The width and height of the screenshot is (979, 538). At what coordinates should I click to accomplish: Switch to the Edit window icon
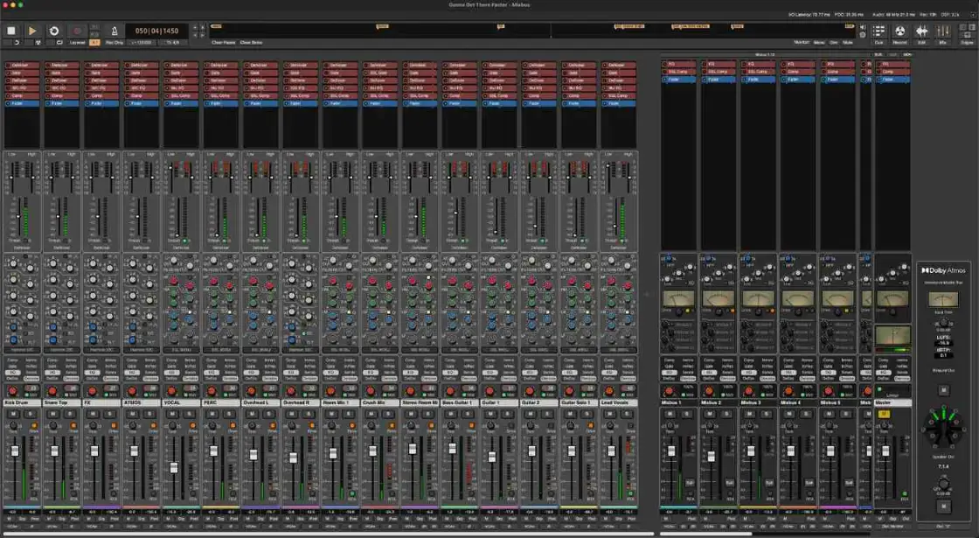pyautogui.click(x=921, y=33)
